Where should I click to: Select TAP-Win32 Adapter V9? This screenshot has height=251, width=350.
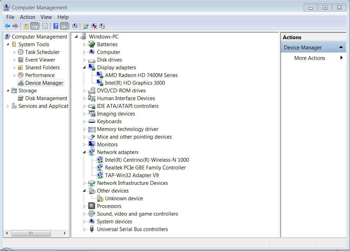tap(132, 175)
